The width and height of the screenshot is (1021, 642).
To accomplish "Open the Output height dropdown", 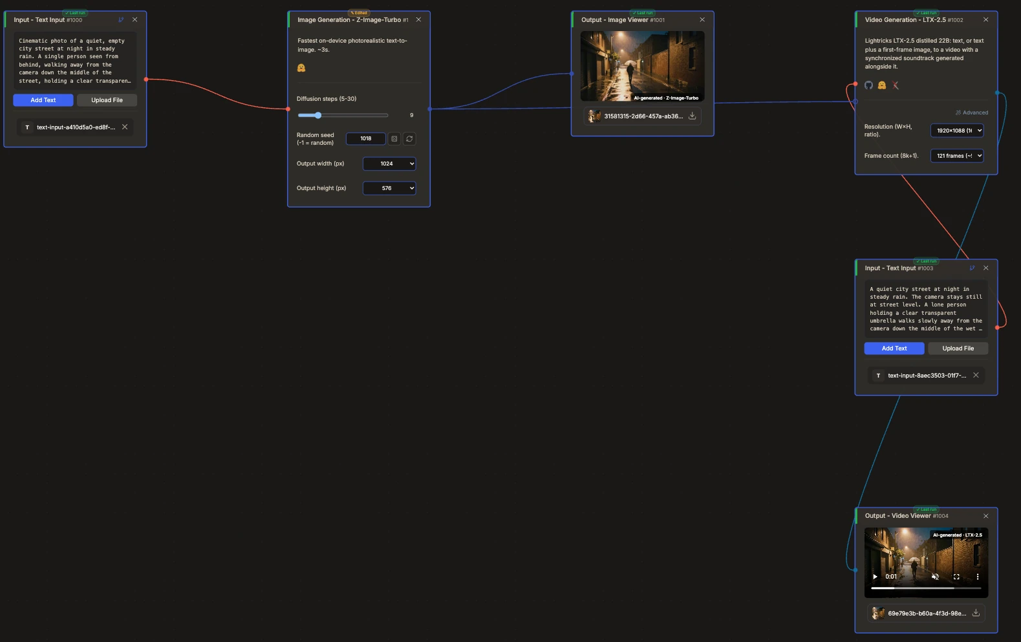I will coord(389,188).
